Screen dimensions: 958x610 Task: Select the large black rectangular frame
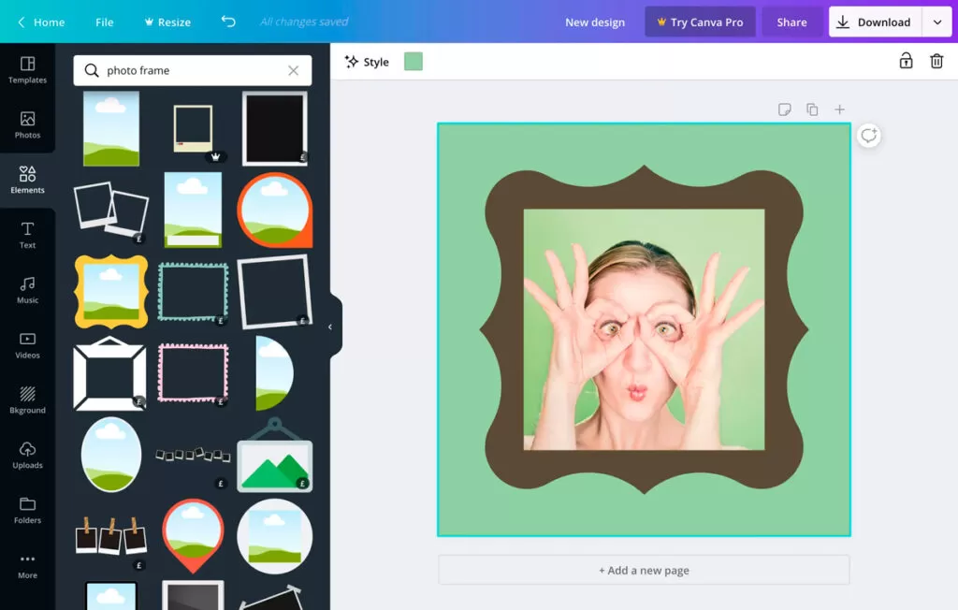point(275,128)
